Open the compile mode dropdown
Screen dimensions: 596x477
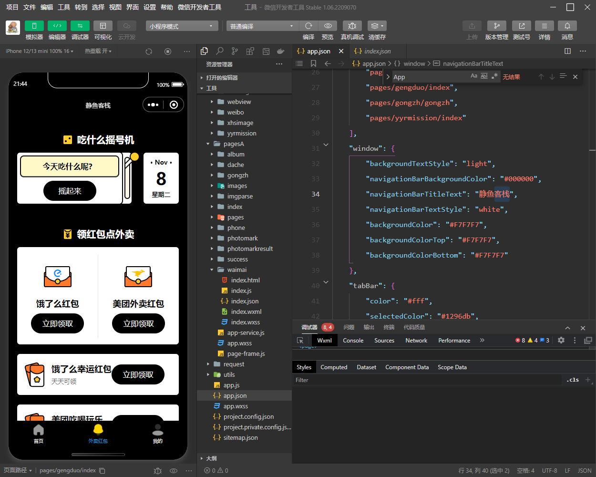(261, 26)
